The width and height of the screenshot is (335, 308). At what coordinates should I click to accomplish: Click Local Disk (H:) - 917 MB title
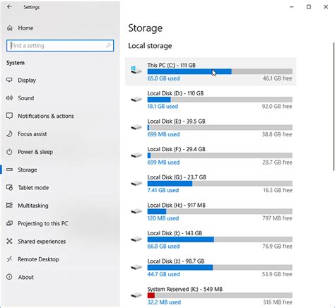177,206
